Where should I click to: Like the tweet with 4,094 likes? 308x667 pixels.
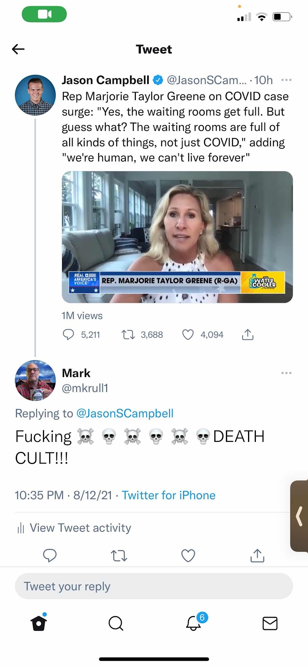tap(188, 334)
